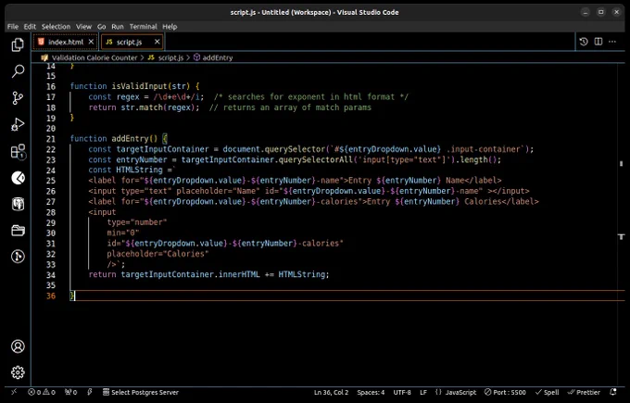Change end of line sequence LF

pos(423,392)
